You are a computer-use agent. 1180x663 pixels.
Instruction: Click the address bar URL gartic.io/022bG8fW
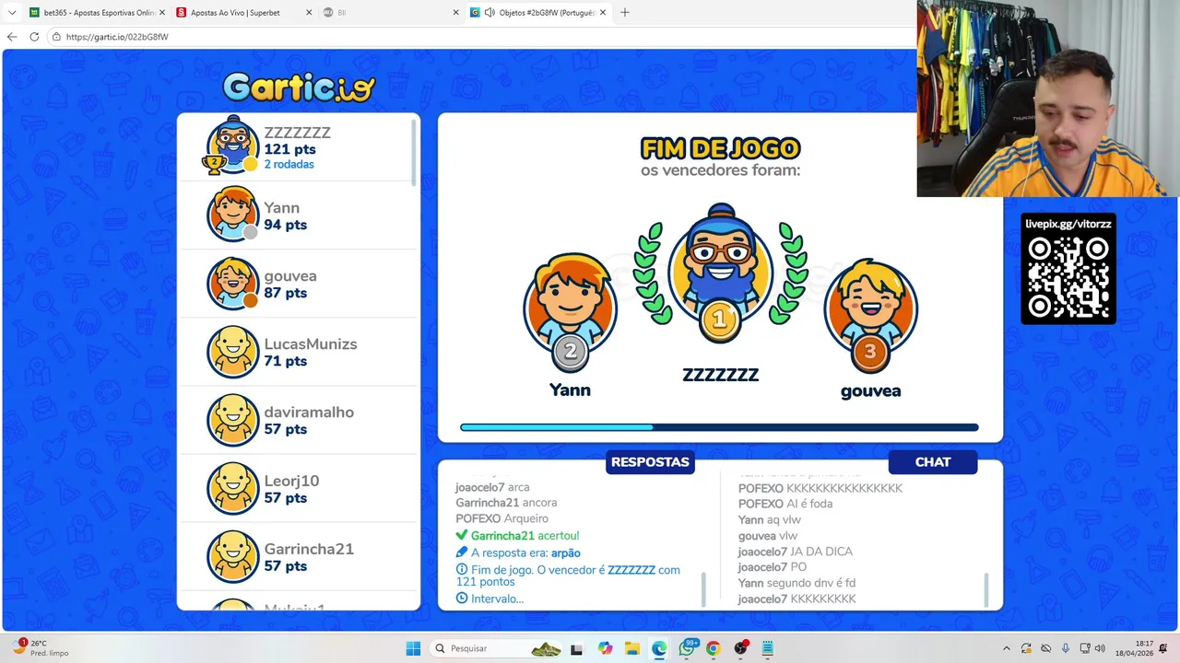tap(117, 37)
